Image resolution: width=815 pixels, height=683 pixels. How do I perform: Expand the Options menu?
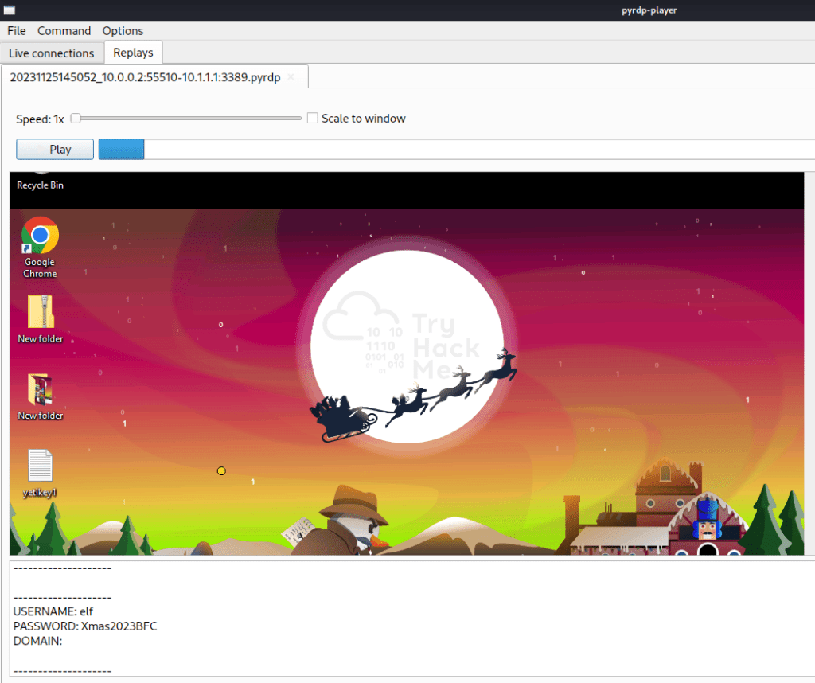pos(123,31)
